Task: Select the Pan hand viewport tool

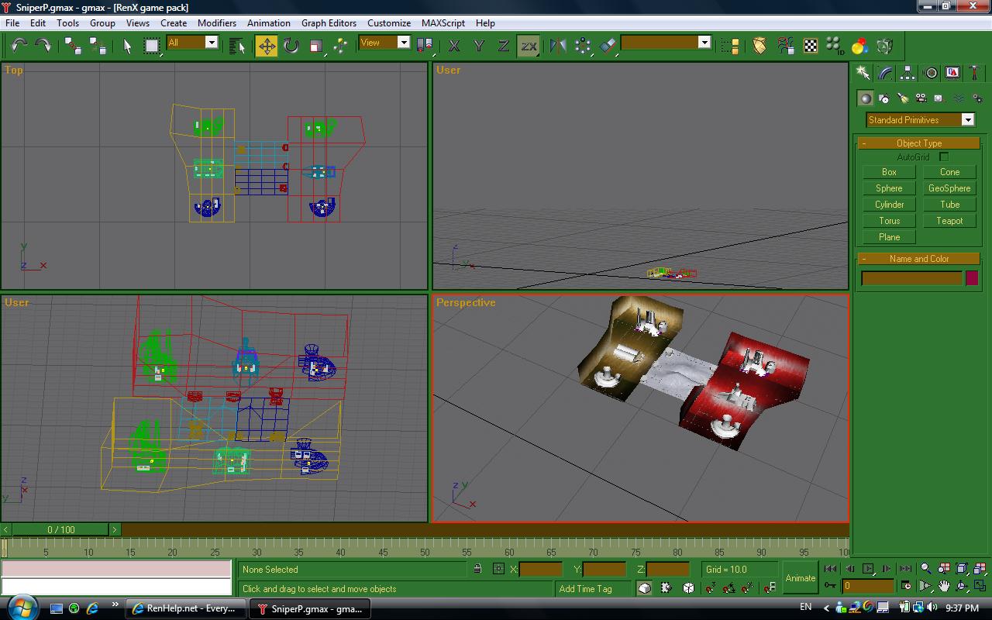Action: coord(944,586)
